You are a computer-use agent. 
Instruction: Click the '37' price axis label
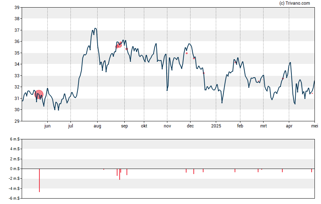17,30
